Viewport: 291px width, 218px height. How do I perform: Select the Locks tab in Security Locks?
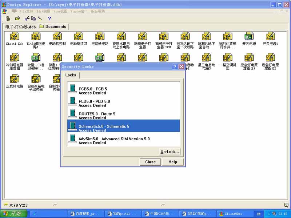coord(71,75)
